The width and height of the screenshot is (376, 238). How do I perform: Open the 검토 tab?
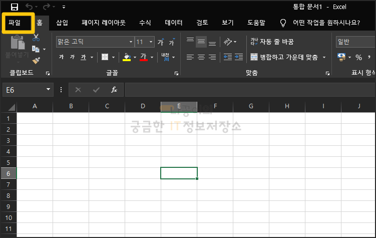[x=202, y=23]
